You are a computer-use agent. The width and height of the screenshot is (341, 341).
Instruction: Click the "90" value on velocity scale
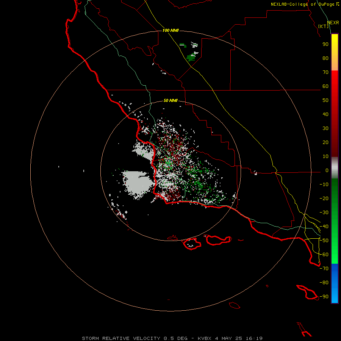coord(325,44)
